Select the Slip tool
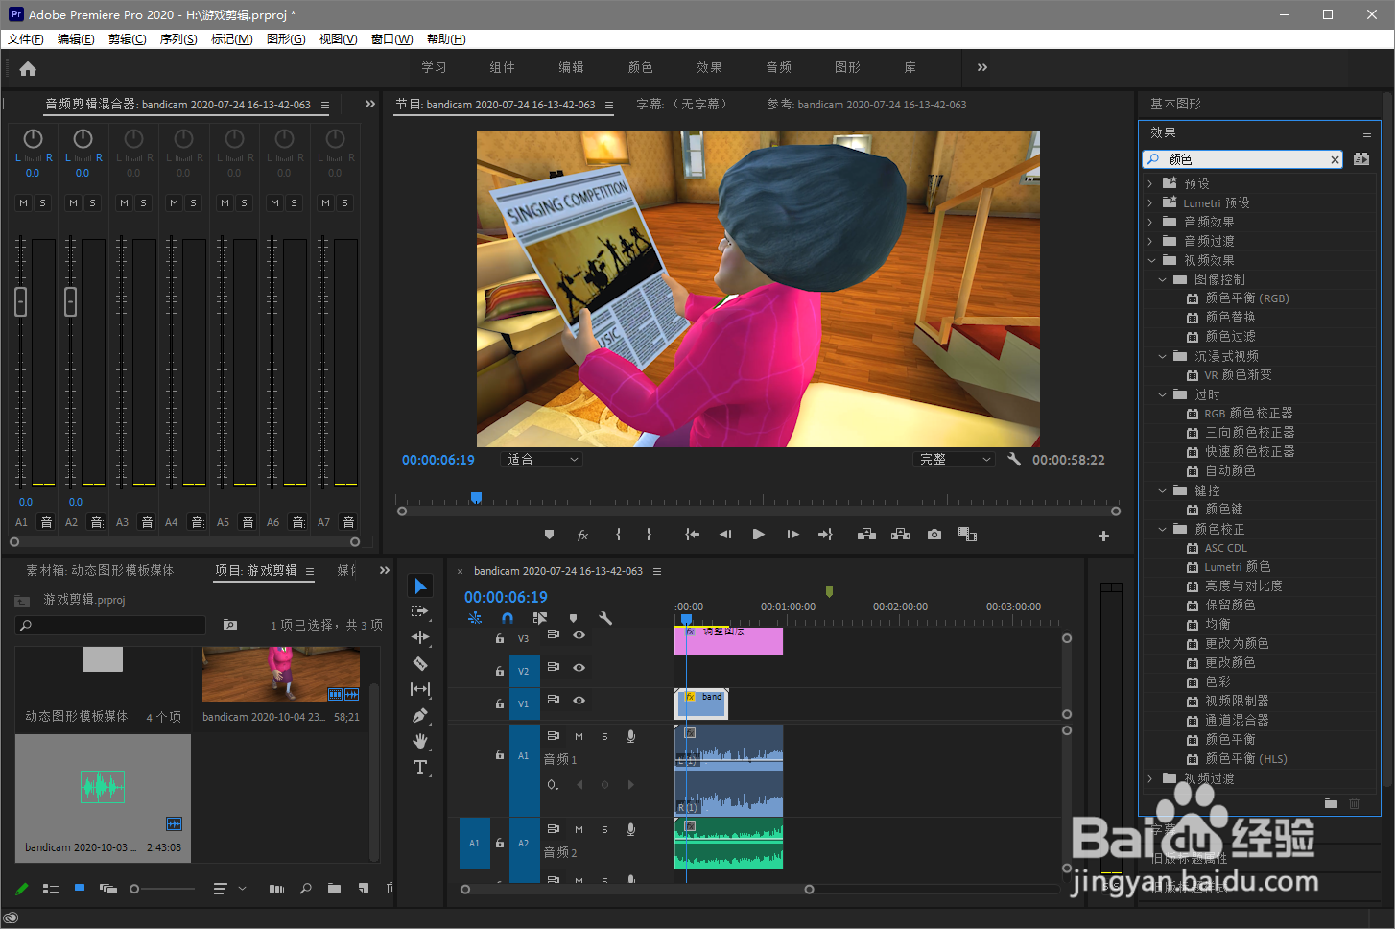1395x929 pixels. [x=420, y=689]
